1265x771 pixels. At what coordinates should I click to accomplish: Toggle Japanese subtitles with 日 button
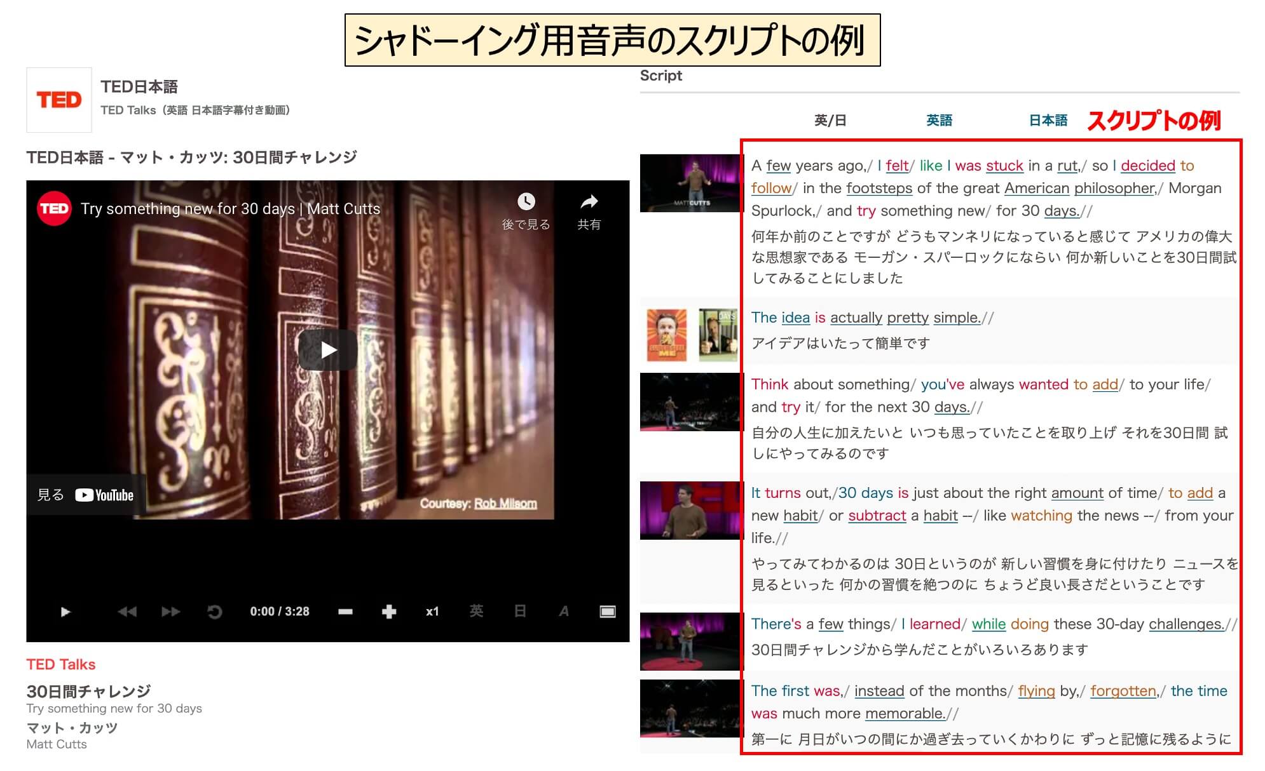tap(520, 611)
